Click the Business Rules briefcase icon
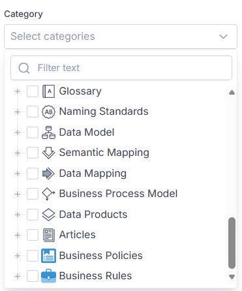The width and height of the screenshot is (242, 291). 48,276
